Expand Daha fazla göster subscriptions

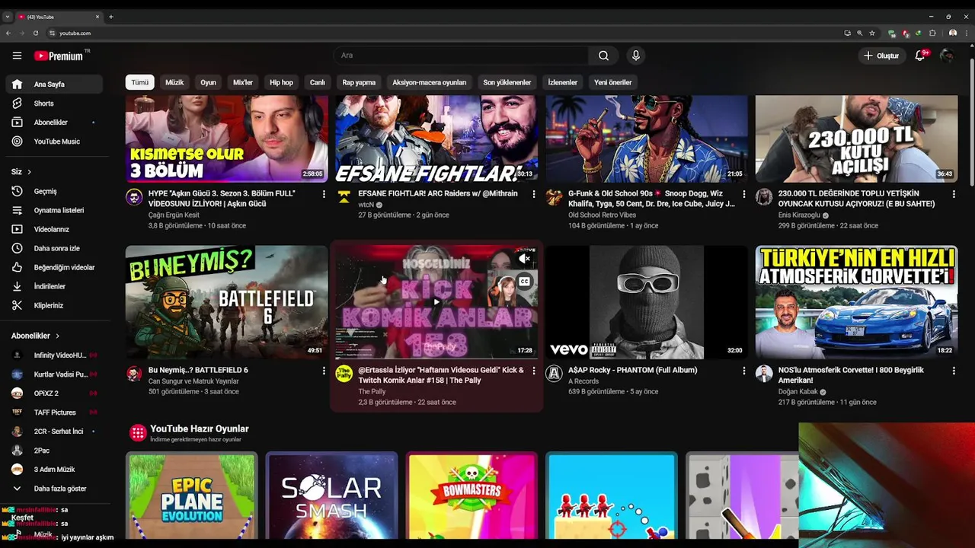click(53, 489)
